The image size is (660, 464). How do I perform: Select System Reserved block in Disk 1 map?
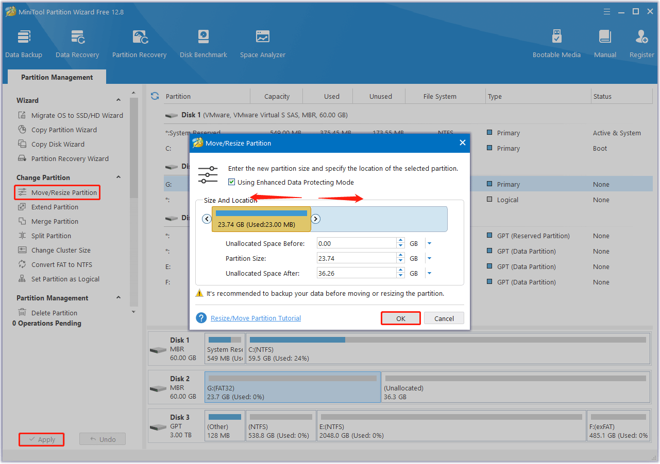pos(225,349)
